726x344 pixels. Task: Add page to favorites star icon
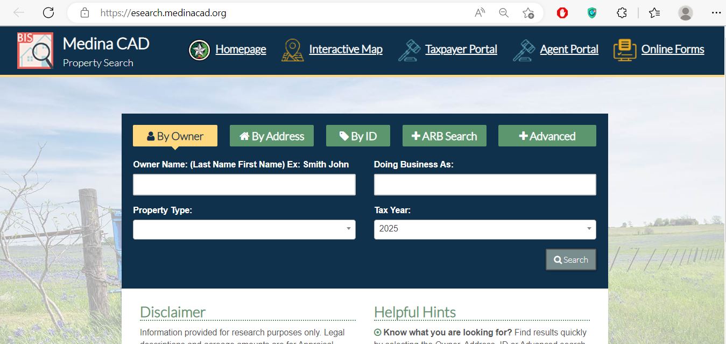tap(528, 13)
